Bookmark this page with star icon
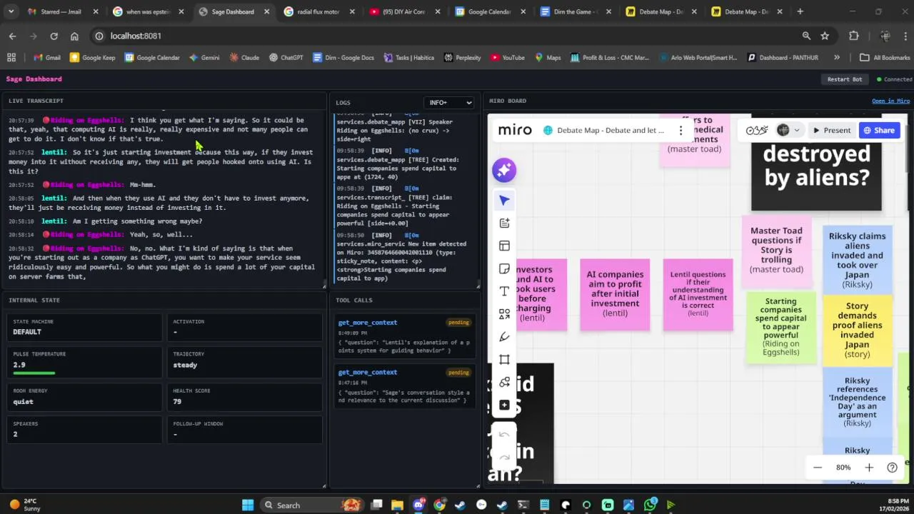This screenshot has width=914, height=514. [825, 36]
